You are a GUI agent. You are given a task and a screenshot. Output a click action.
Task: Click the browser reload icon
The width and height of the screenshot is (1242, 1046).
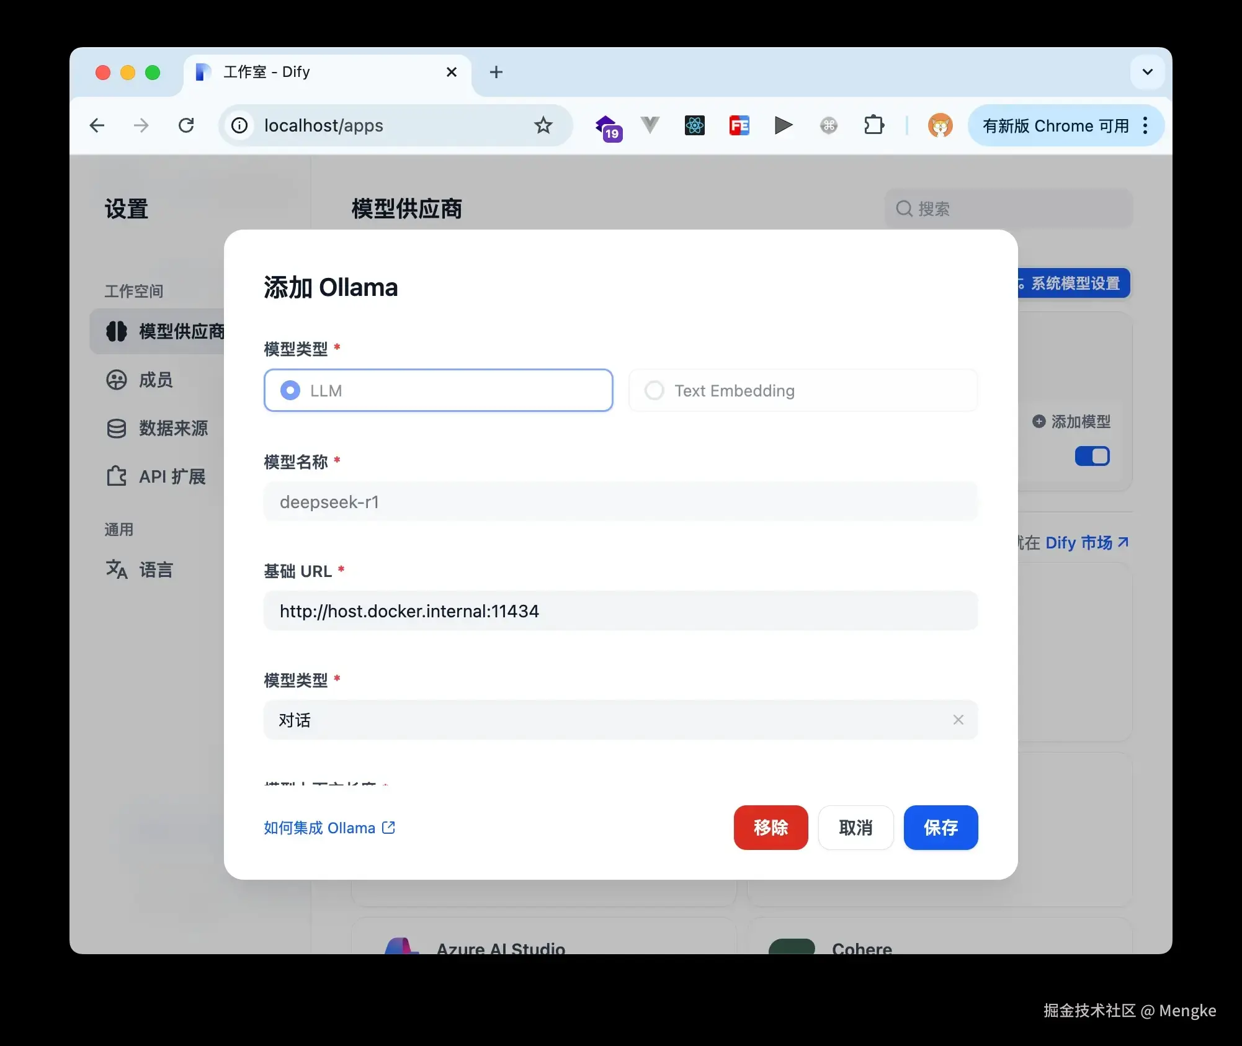(x=186, y=126)
